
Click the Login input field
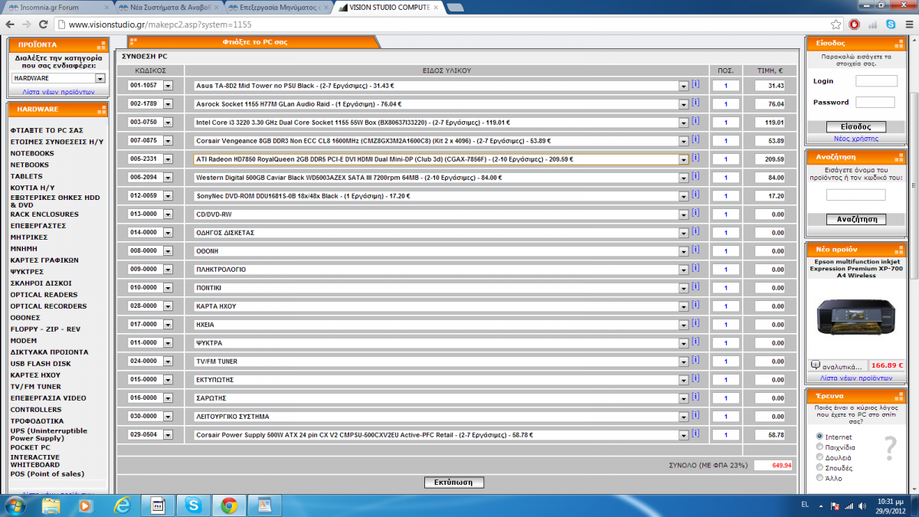[x=876, y=80]
